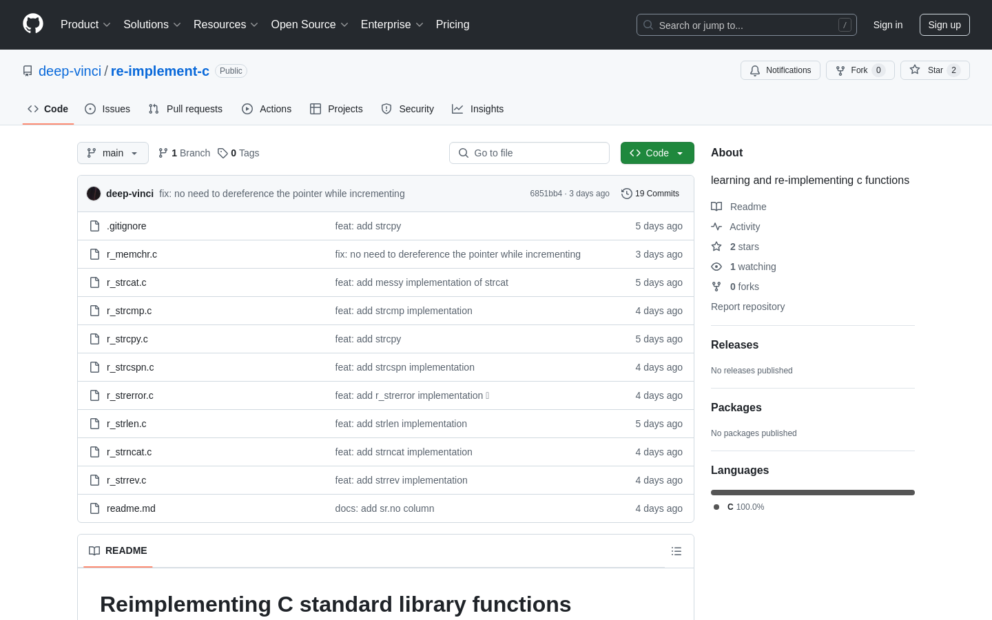The width and height of the screenshot is (992, 620).
Task: Select the branch icon next to 1 Branch
Action: pyautogui.click(x=163, y=153)
